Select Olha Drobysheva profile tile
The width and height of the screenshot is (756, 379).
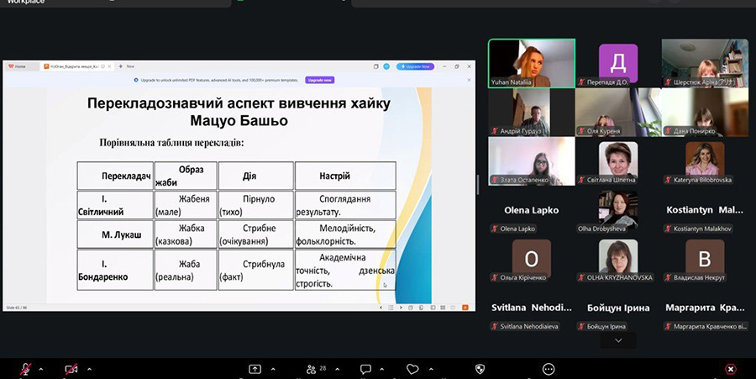point(618,210)
